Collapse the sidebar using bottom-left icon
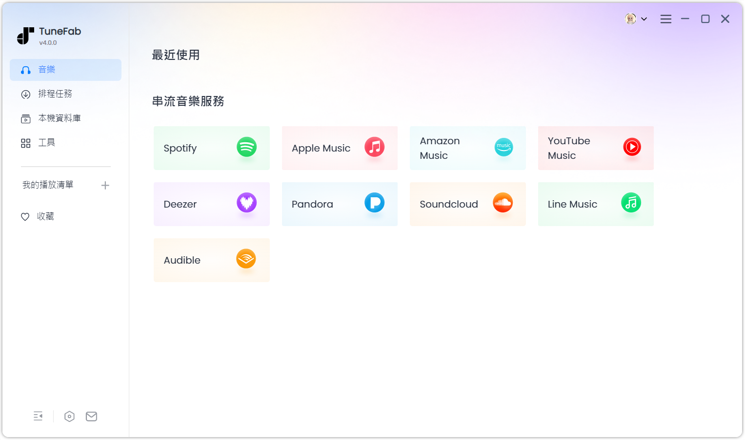Image resolution: width=745 pixels, height=440 pixels. (38, 417)
